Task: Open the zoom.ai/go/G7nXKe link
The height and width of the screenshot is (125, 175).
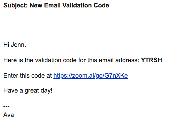Action: pyautogui.click(x=90, y=76)
